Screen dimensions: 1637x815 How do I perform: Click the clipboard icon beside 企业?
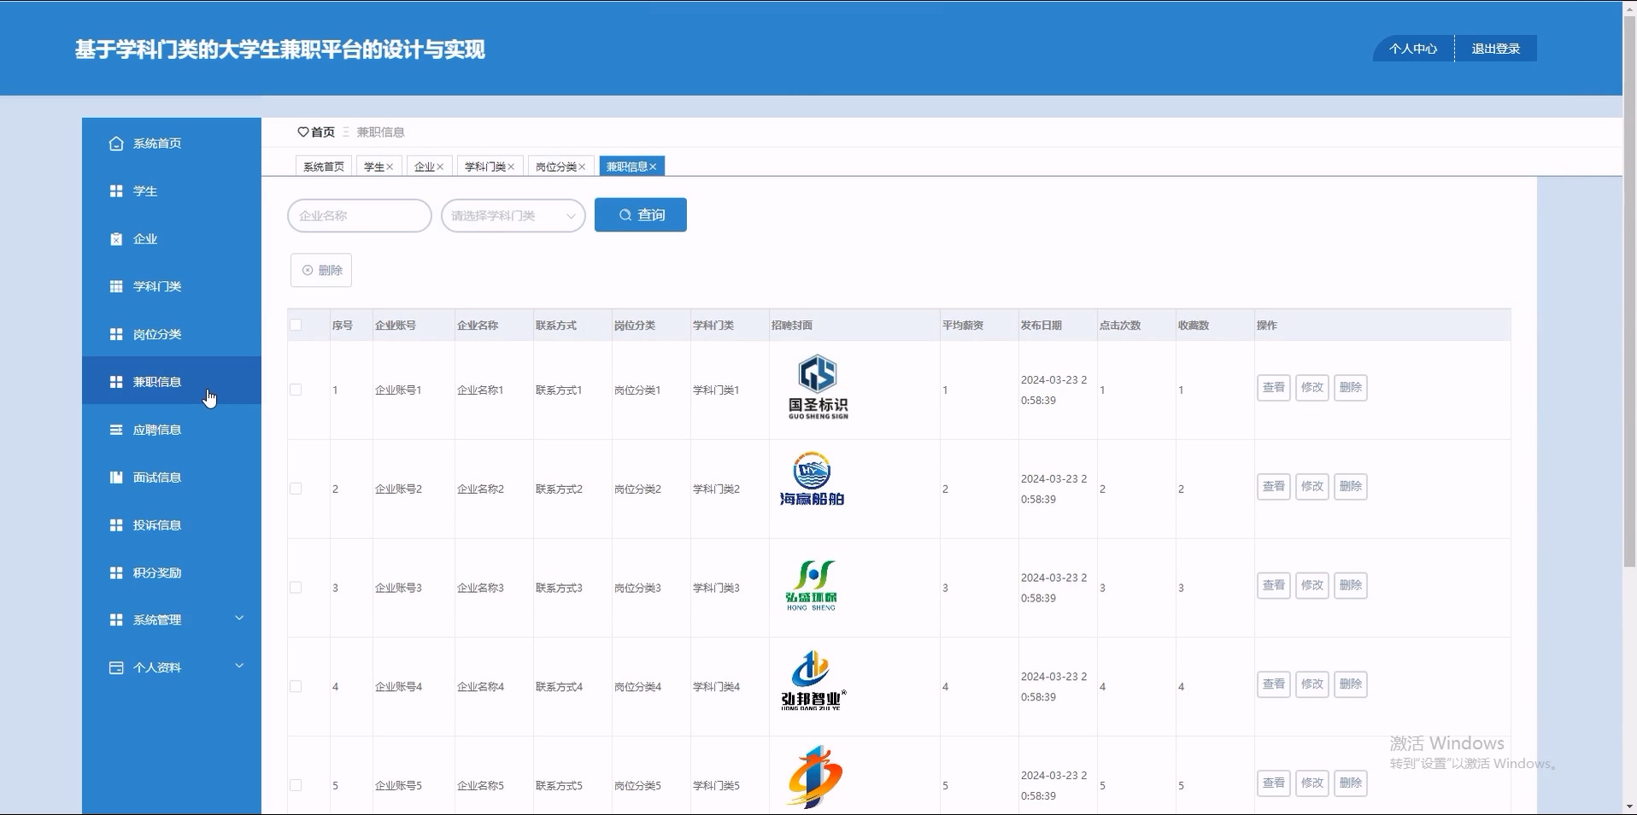coord(116,239)
